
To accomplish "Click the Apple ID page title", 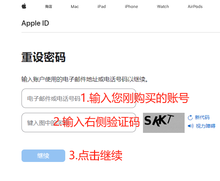I will coord(35,23).
